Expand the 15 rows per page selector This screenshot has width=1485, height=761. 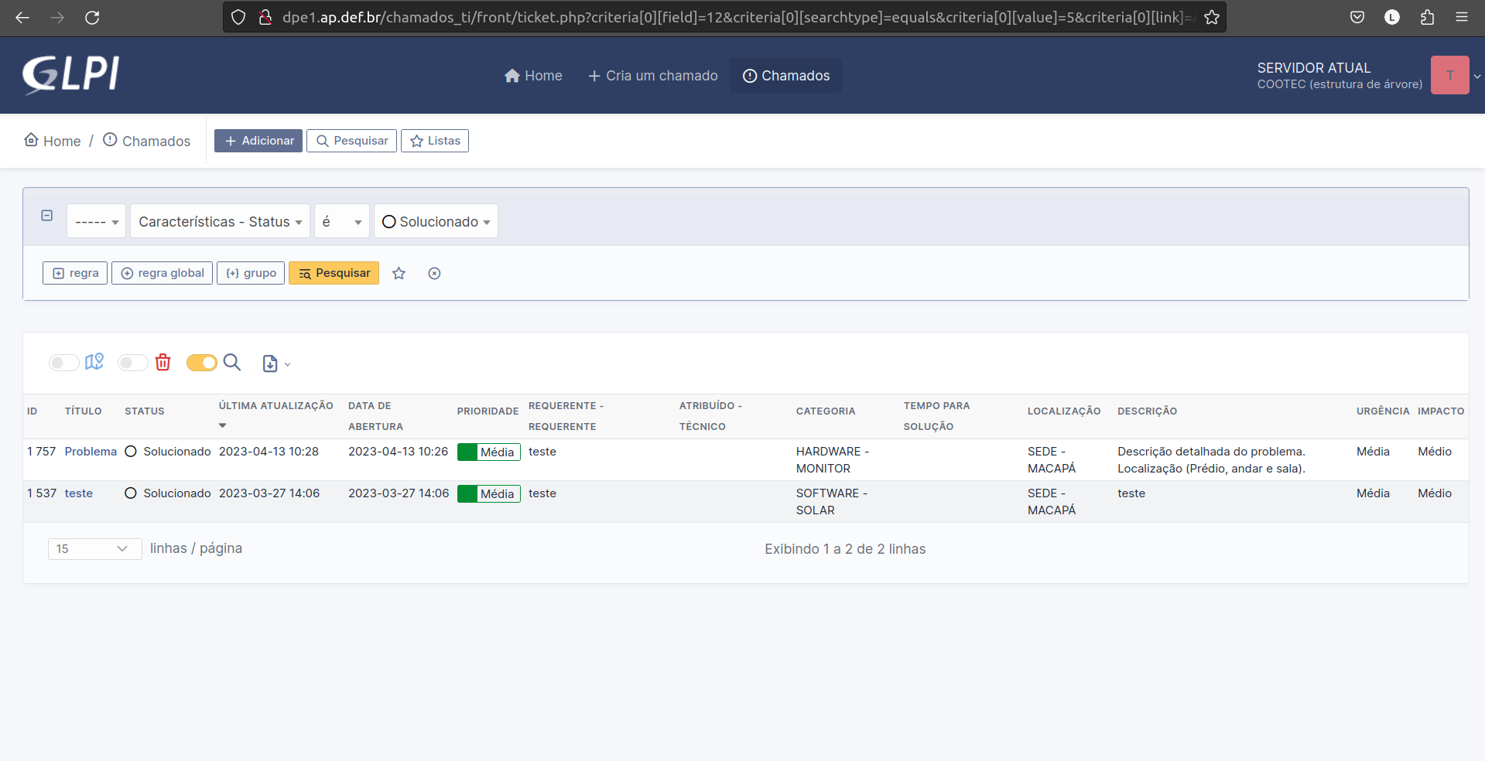[x=94, y=548]
